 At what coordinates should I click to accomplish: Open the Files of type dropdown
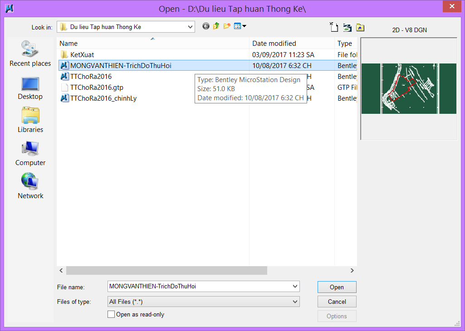click(295, 302)
